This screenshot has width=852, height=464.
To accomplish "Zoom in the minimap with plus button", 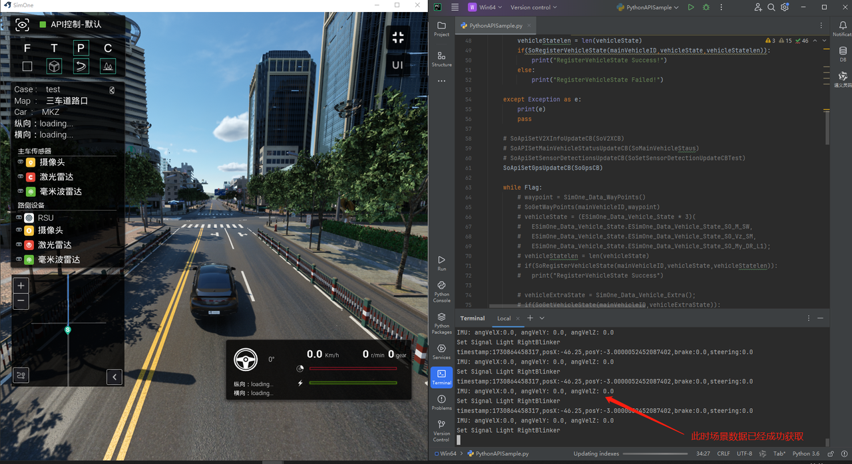I will [x=21, y=286].
